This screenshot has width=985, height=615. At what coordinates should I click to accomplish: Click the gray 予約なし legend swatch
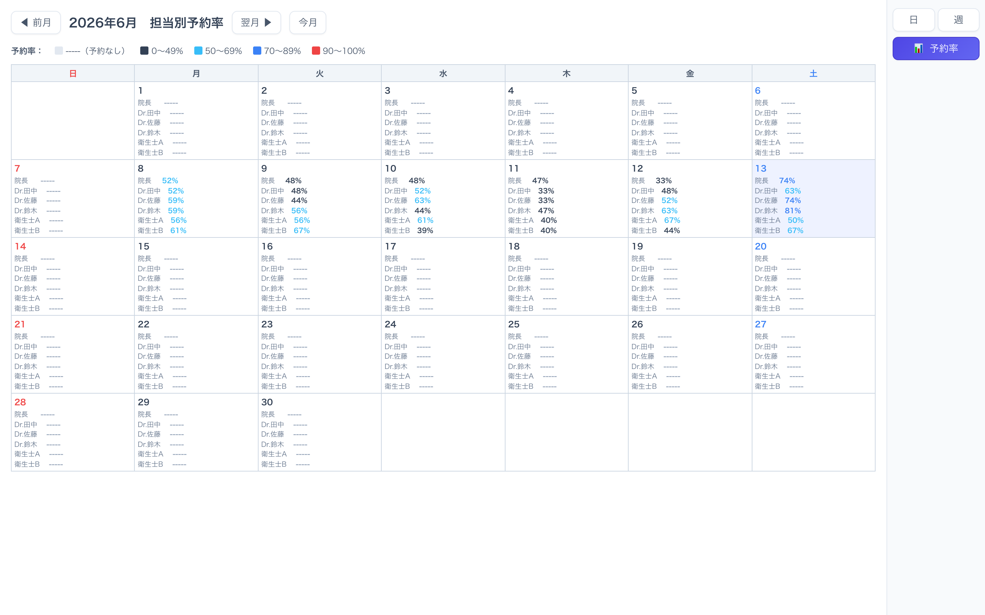point(58,51)
